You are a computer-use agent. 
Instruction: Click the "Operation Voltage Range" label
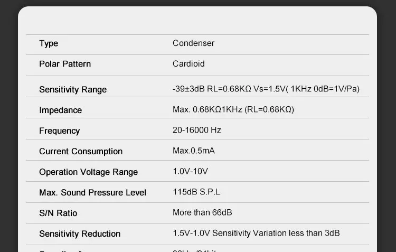[x=88, y=172]
